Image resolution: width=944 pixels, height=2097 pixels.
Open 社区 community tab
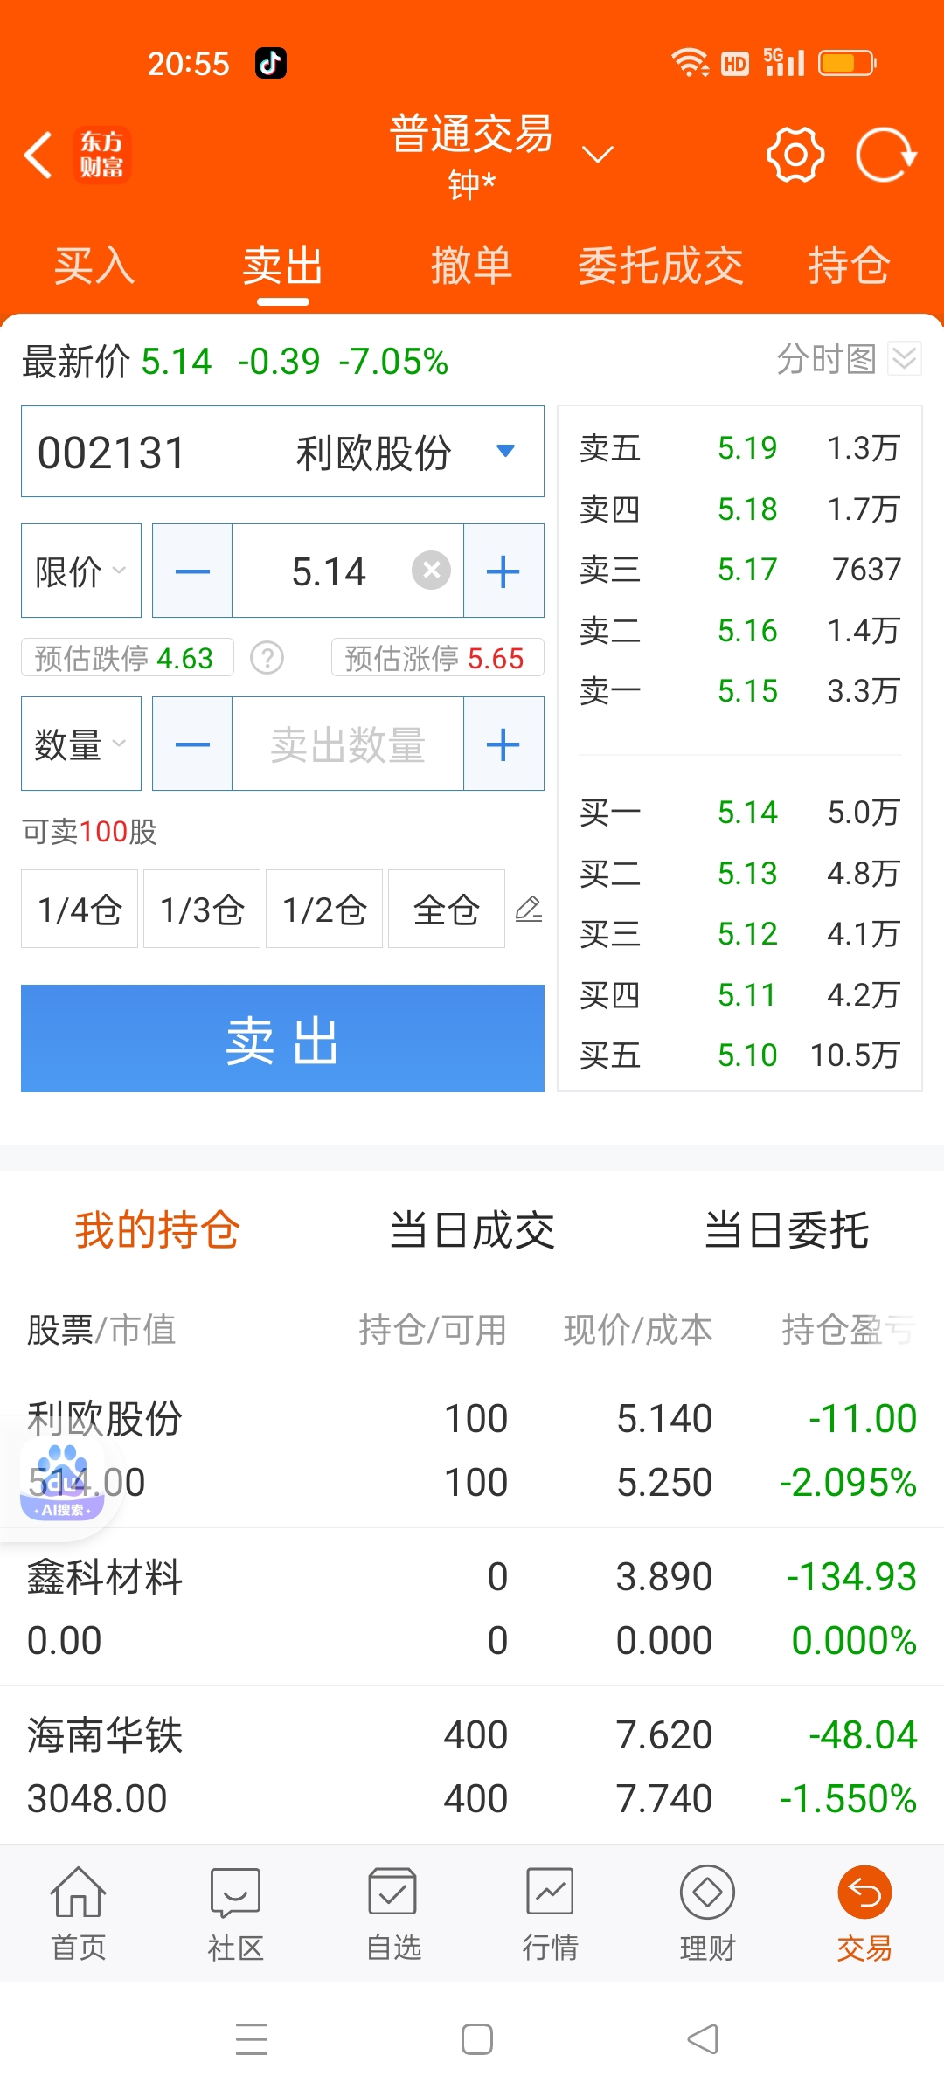point(235,1914)
